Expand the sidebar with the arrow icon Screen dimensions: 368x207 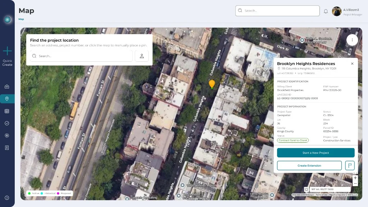coord(7,198)
